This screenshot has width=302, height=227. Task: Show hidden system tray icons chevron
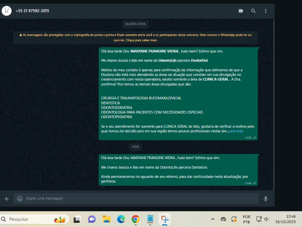[213, 219]
